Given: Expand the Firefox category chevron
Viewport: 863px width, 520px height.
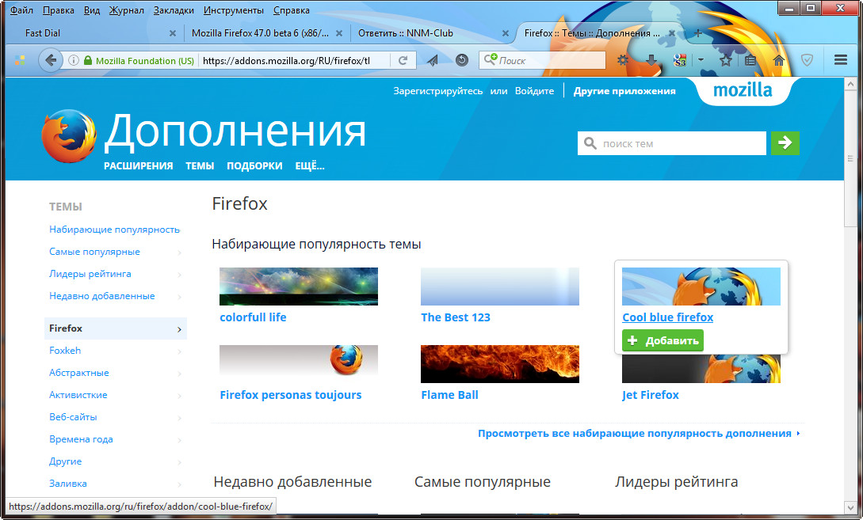Looking at the screenshot, I should point(179,328).
